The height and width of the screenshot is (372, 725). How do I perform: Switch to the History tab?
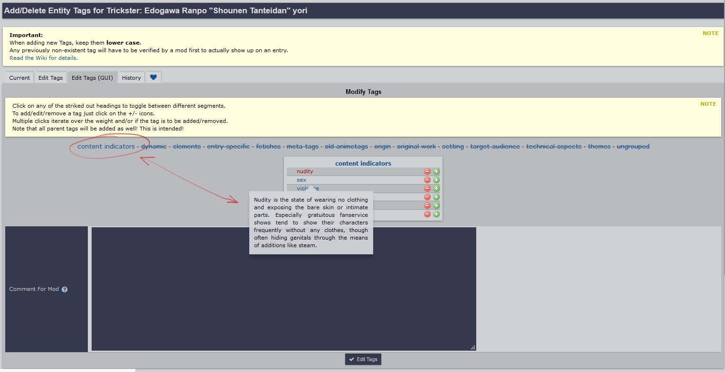(x=131, y=78)
